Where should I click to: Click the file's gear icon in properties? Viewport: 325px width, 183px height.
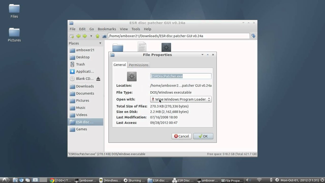[x=132, y=77]
